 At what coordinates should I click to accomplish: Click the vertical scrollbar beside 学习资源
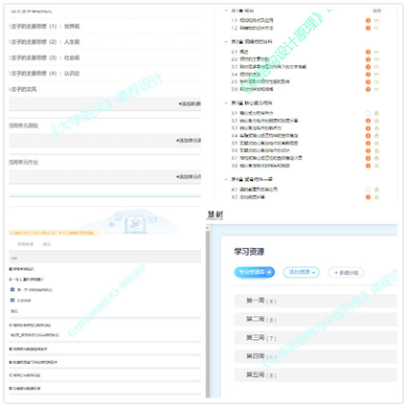tap(208, 311)
